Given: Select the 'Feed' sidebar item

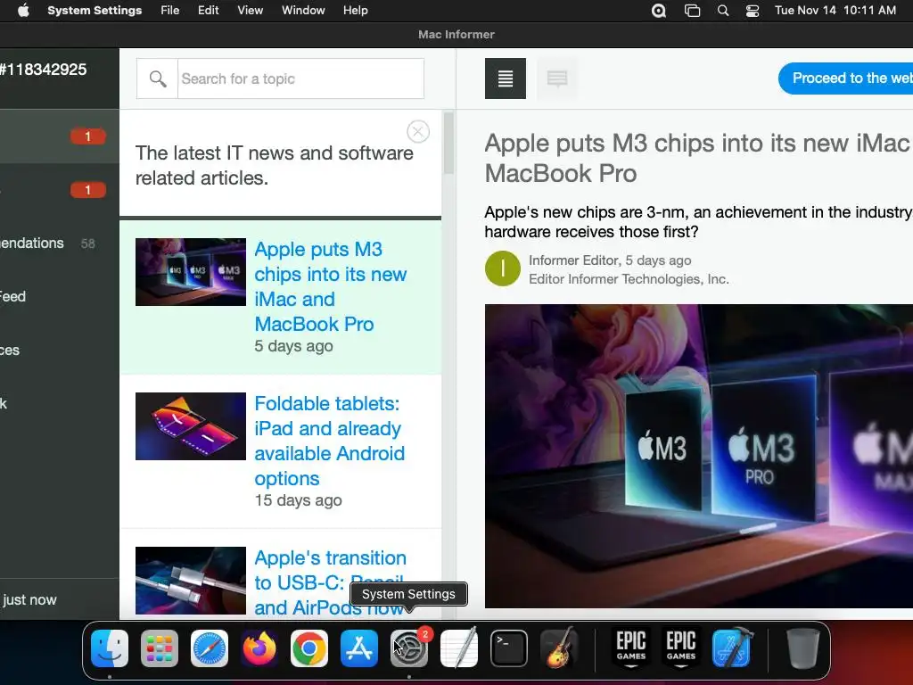Looking at the screenshot, I should (x=60, y=296).
